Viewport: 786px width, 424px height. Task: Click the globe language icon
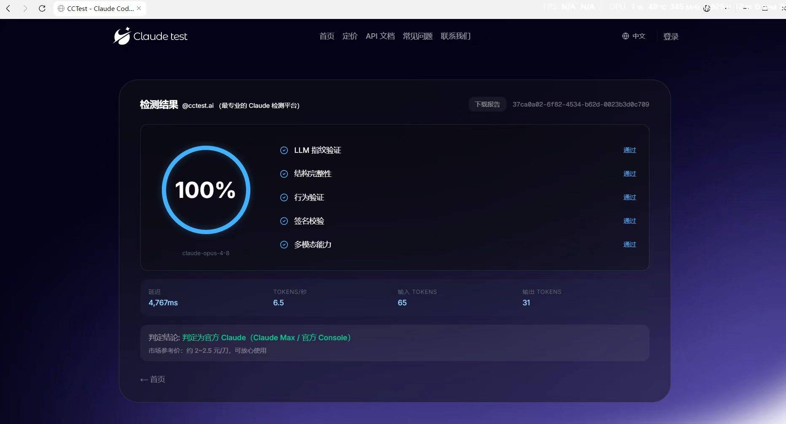[x=625, y=36]
